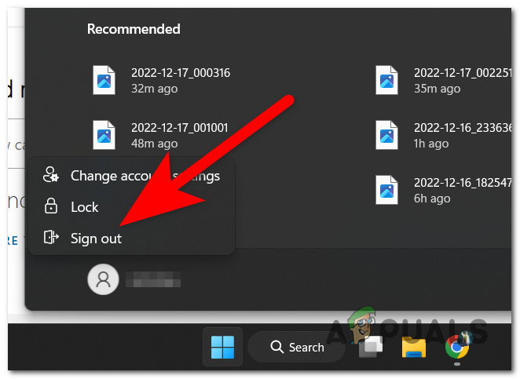Click the user account avatar

click(103, 279)
